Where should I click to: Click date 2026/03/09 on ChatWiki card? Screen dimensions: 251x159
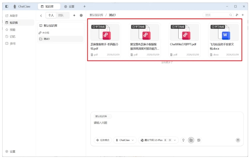pyautogui.click(x=193, y=55)
